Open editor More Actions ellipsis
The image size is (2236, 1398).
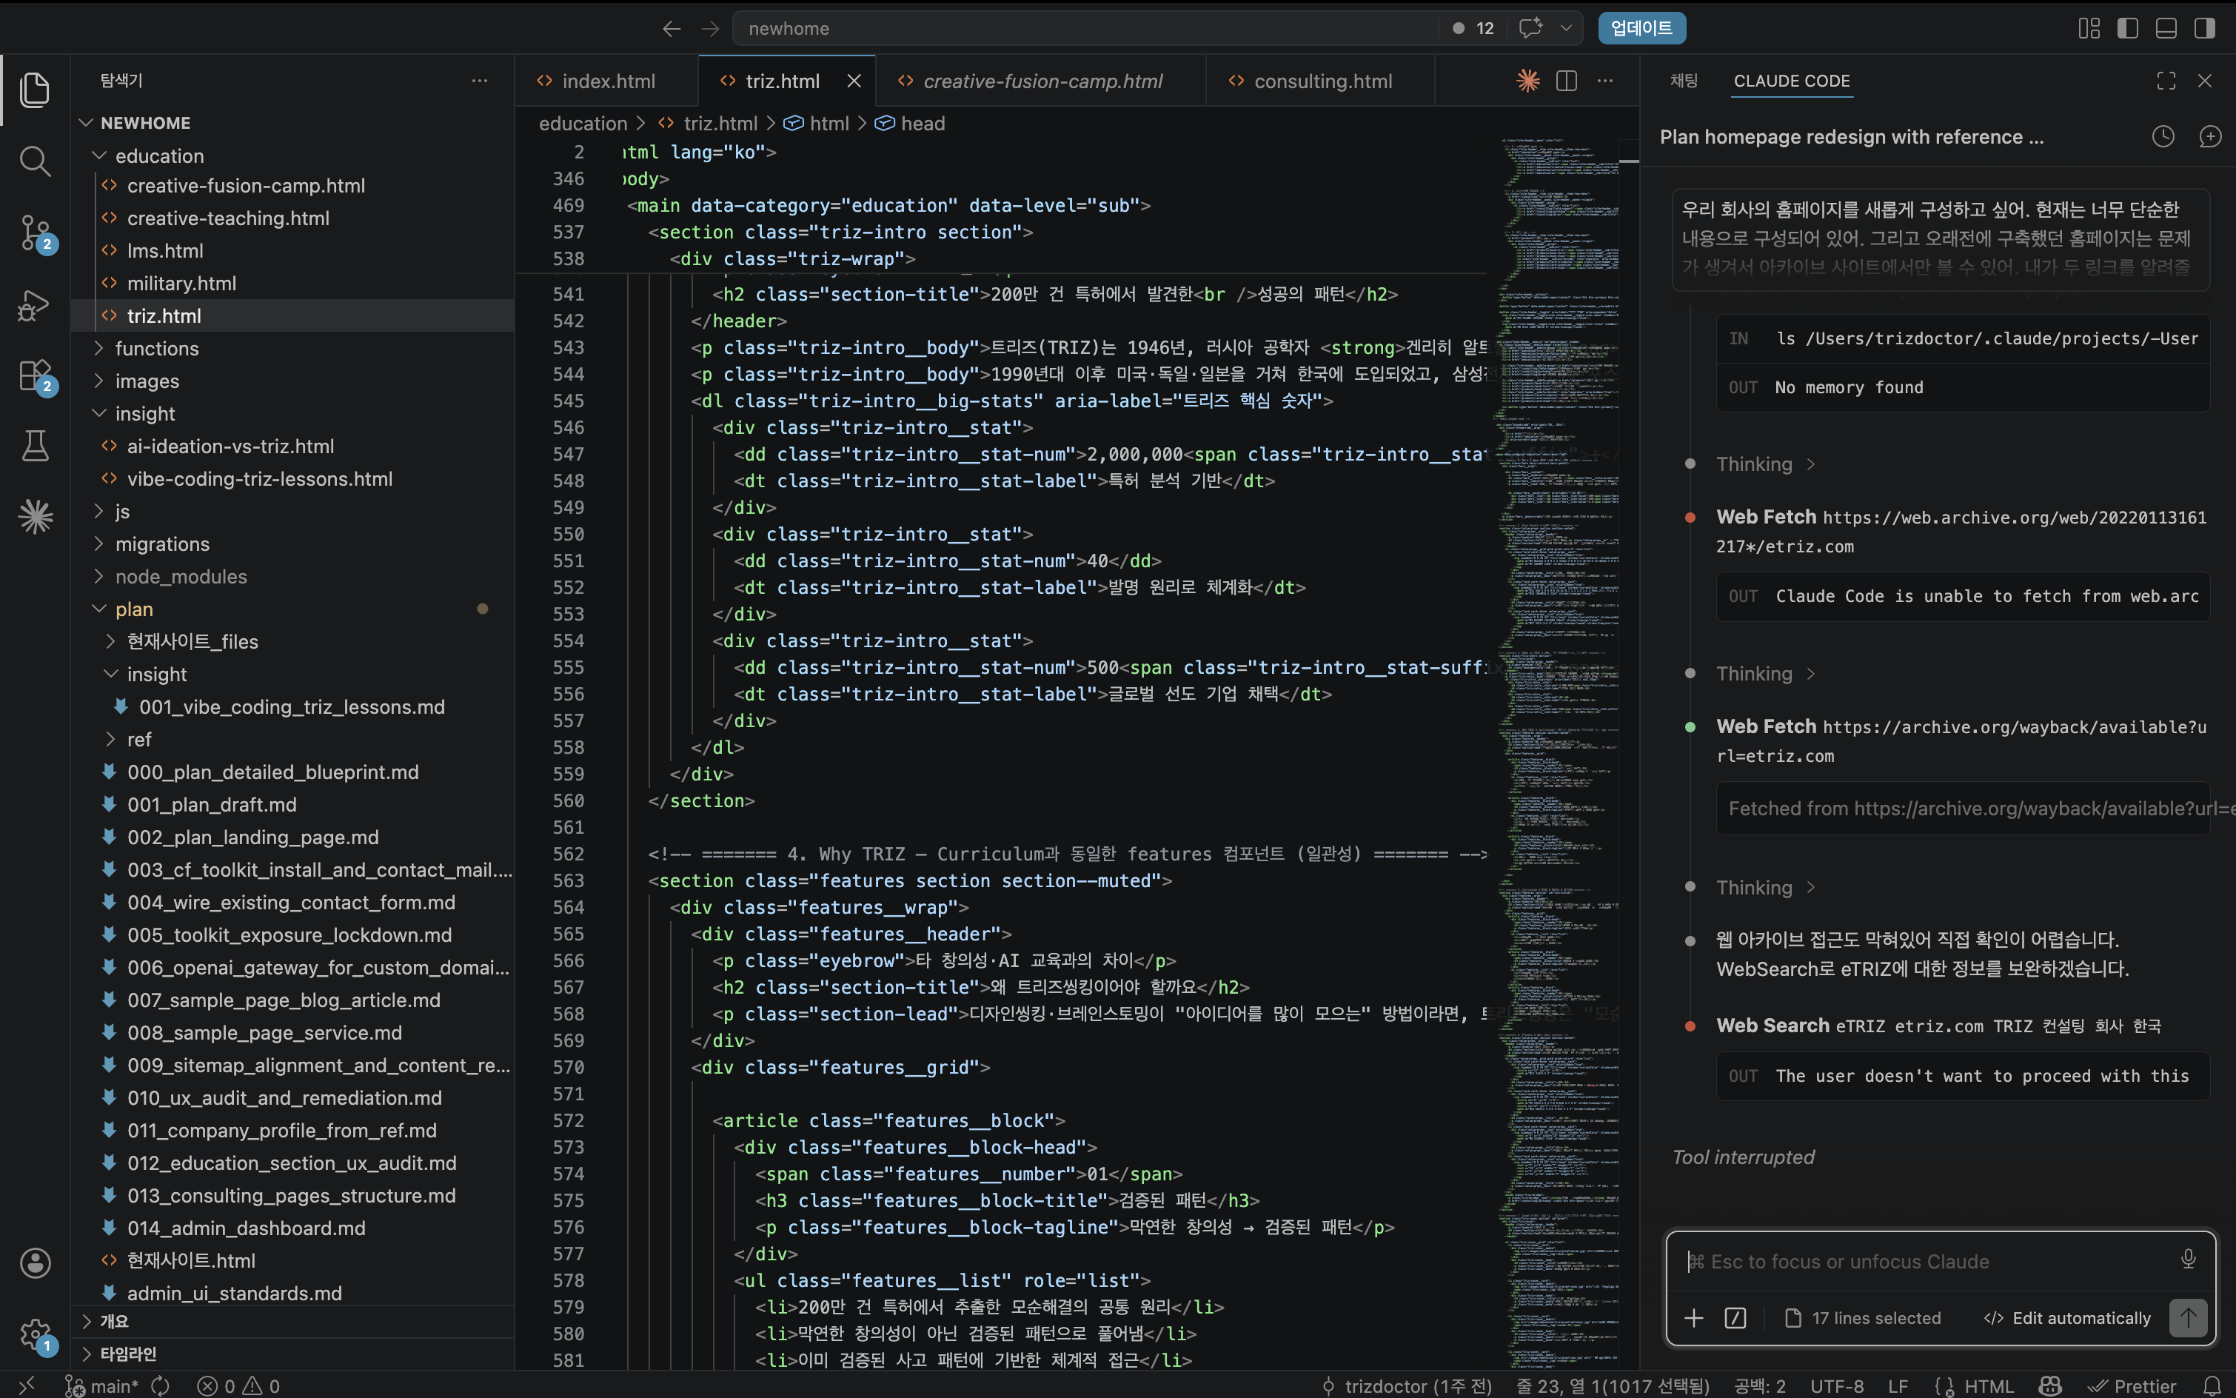tap(1606, 81)
